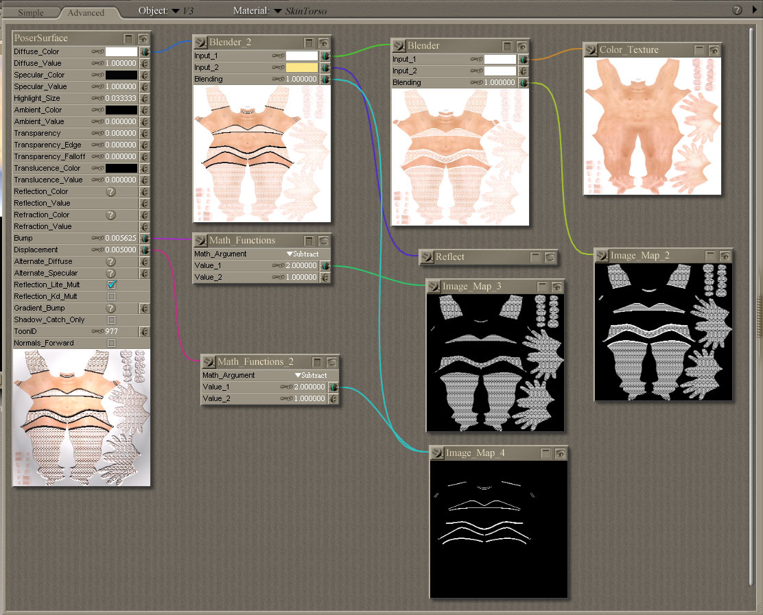
Task: Toggle the preview eye on Image_Map_2
Action: (725, 256)
